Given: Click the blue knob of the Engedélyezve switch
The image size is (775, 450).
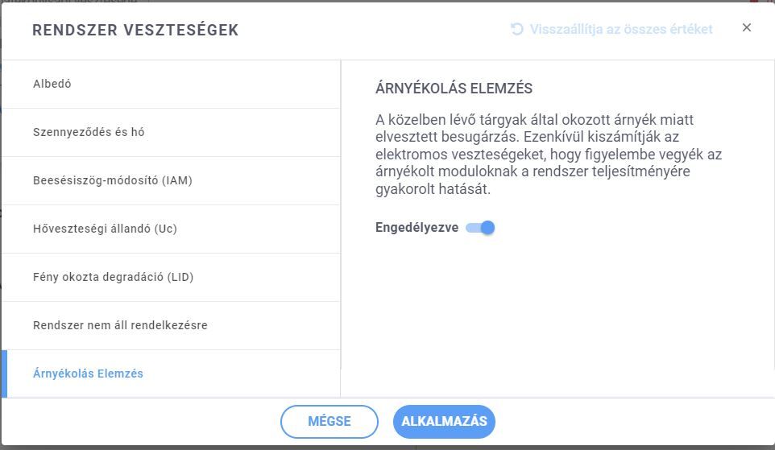Looking at the screenshot, I should pos(487,228).
